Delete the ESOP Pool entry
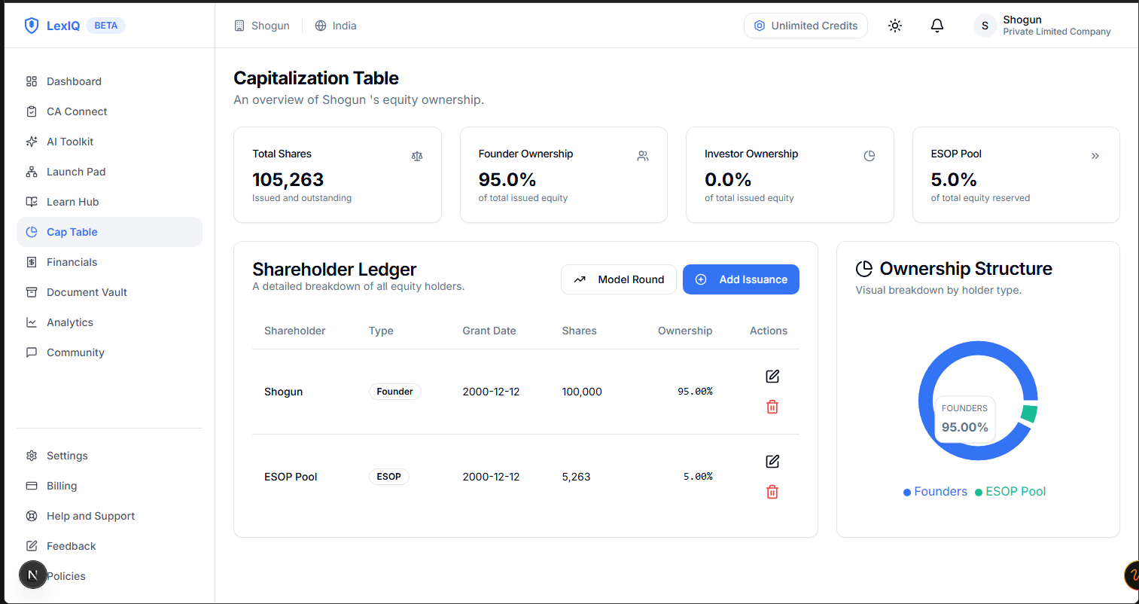The image size is (1139, 604). [772, 492]
